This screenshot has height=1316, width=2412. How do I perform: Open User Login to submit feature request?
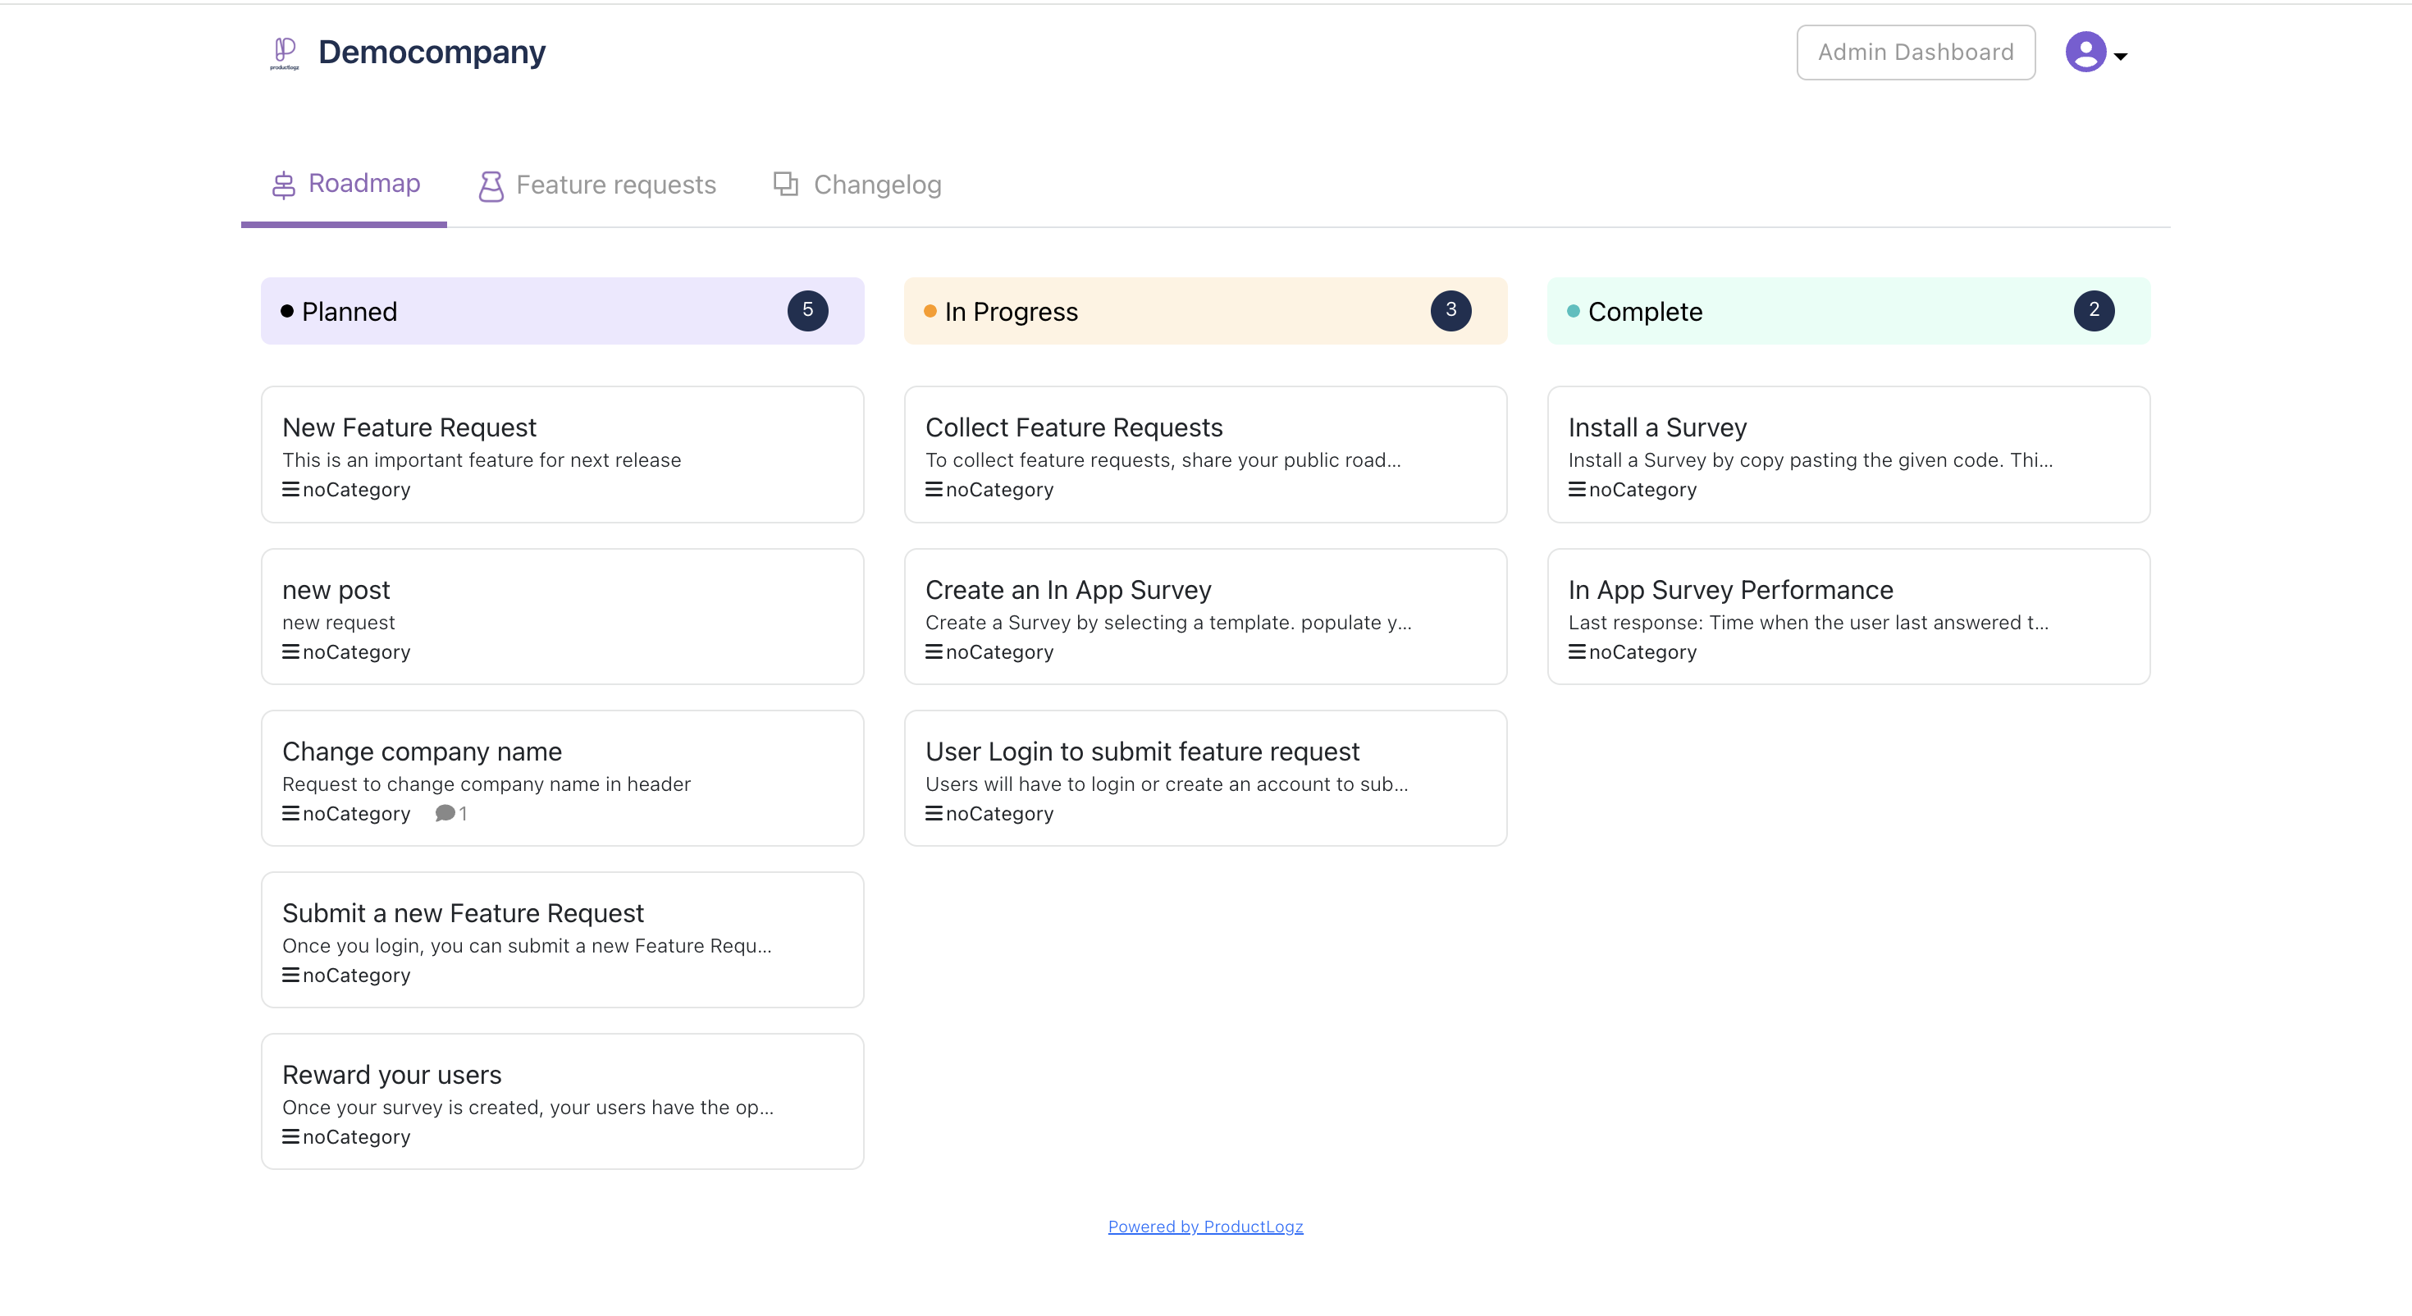[x=1205, y=778]
